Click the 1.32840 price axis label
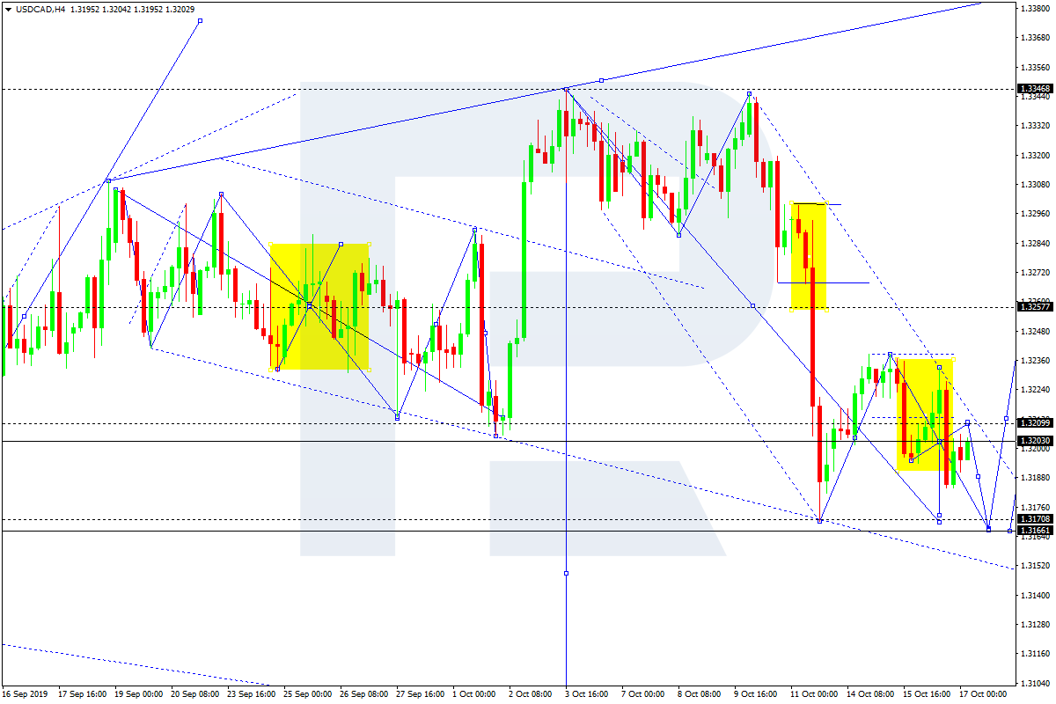 tap(1034, 244)
